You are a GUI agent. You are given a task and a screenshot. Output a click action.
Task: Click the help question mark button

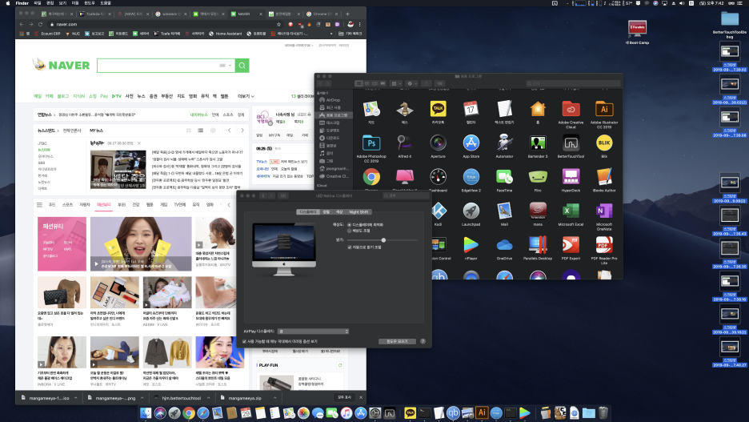(423, 341)
